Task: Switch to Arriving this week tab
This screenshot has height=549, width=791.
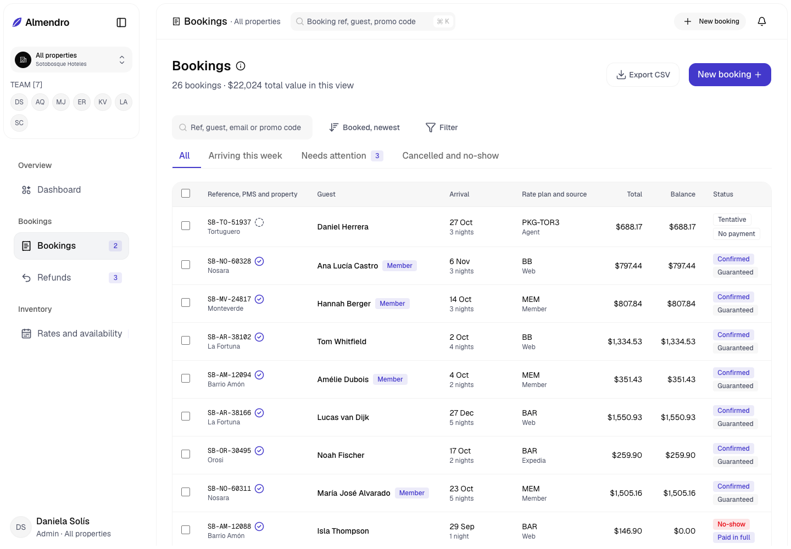Action: pos(245,156)
